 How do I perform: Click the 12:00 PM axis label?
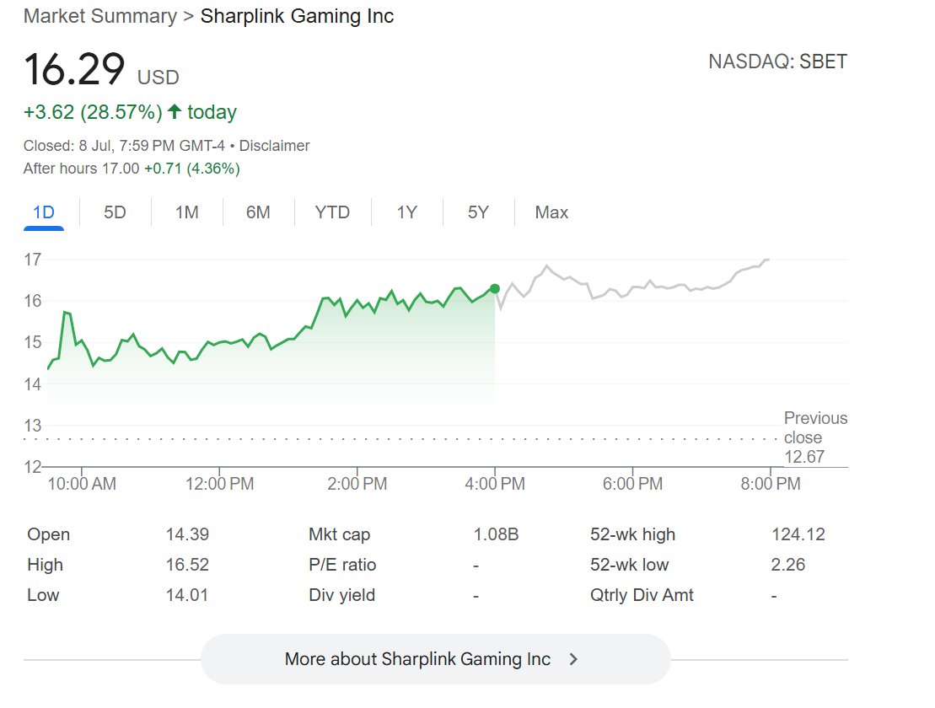point(219,483)
